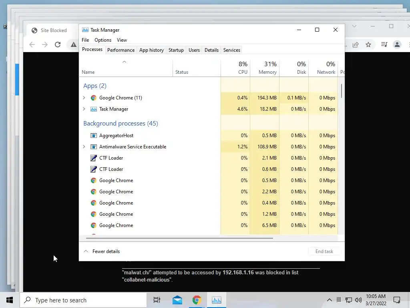This screenshot has width=410, height=308.
Task: Open the Chrome tab search dropdown
Action: (x=354, y=26)
